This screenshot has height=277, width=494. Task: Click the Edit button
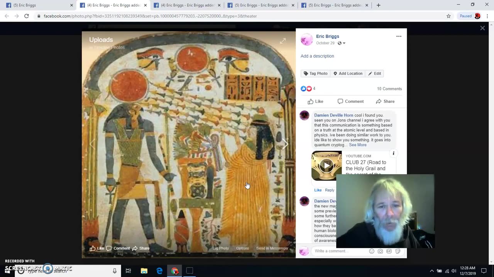pyautogui.click(x=375, y=73)
